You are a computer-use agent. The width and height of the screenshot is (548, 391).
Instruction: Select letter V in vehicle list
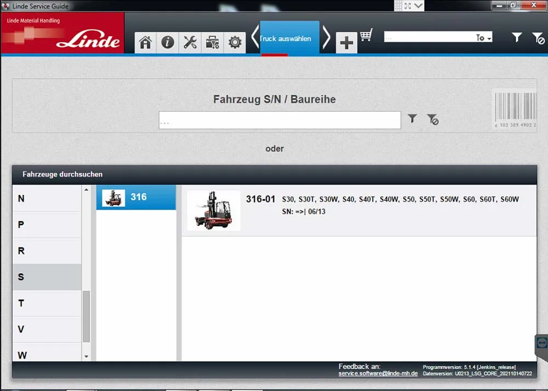pyautogui.click(x=47, y=329)
